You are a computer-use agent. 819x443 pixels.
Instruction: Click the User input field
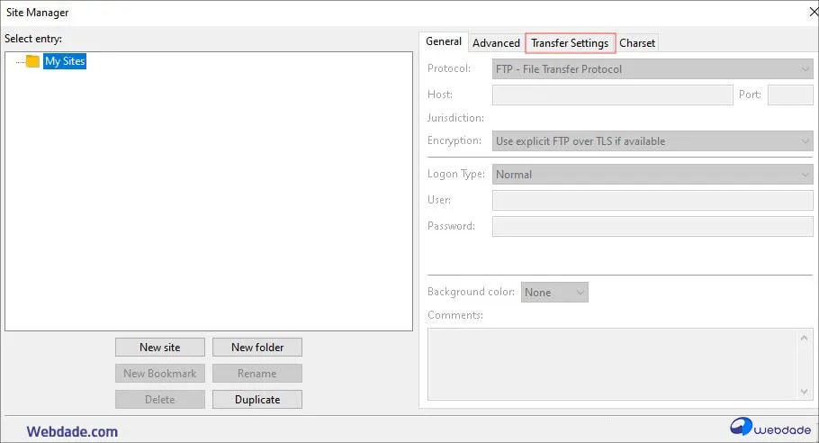coord(652,200)
